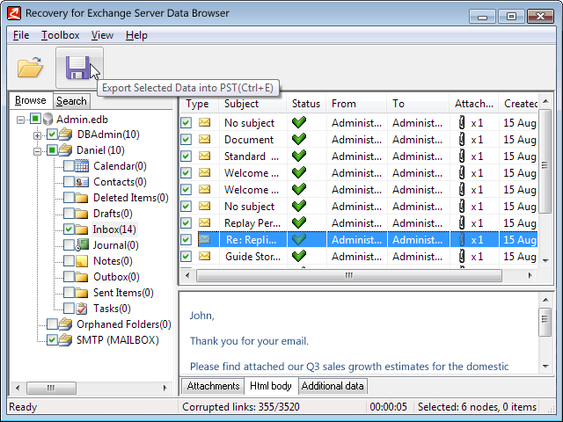Image resolution: width=563 pixels, height=422 pixels.
Task: Switch to the Browse tab
Action: (31, 100)
